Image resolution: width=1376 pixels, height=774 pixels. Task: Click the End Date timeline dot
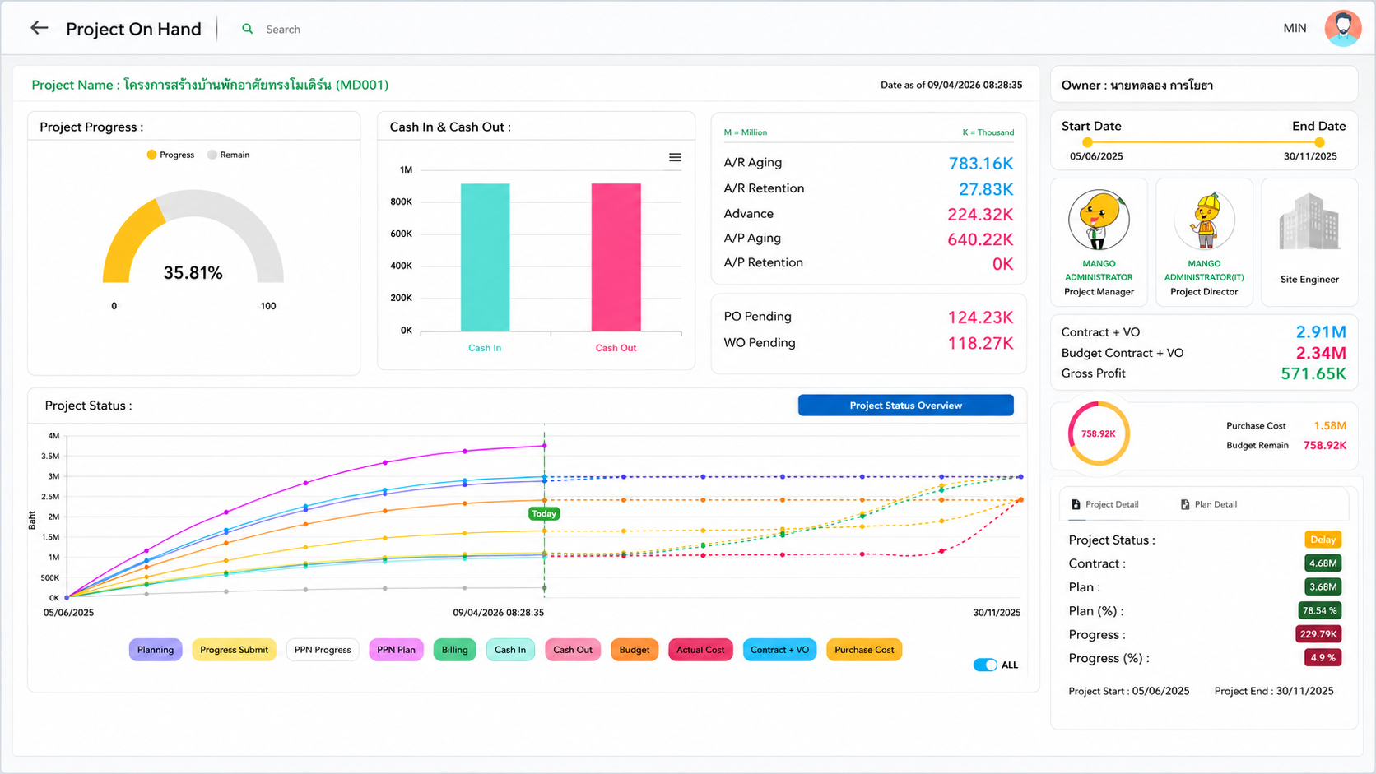[1319, 142]
